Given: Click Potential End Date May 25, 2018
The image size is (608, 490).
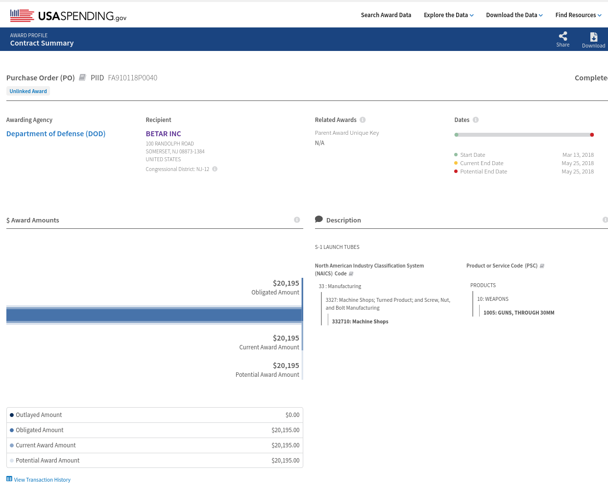Looking at the screenshot, I should (x=578, y=171).
